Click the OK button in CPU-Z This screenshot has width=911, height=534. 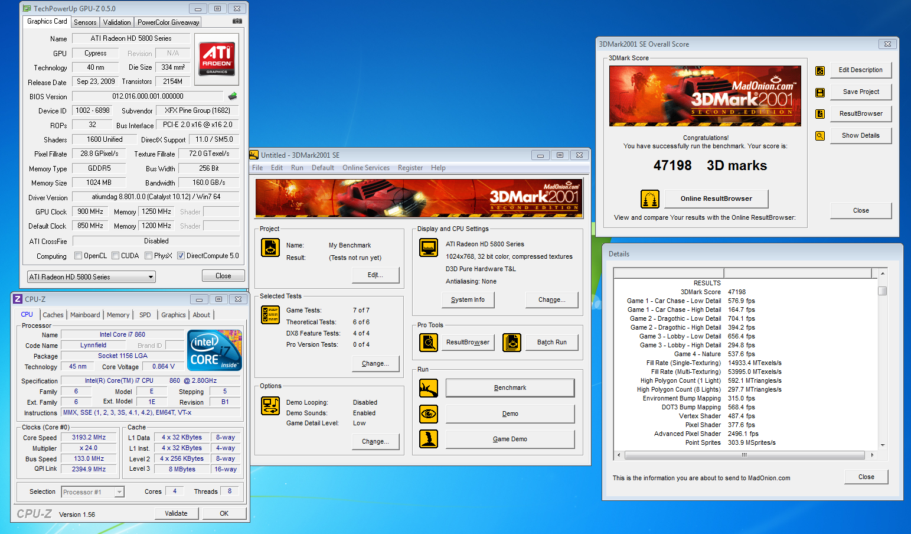pos(224,513)
